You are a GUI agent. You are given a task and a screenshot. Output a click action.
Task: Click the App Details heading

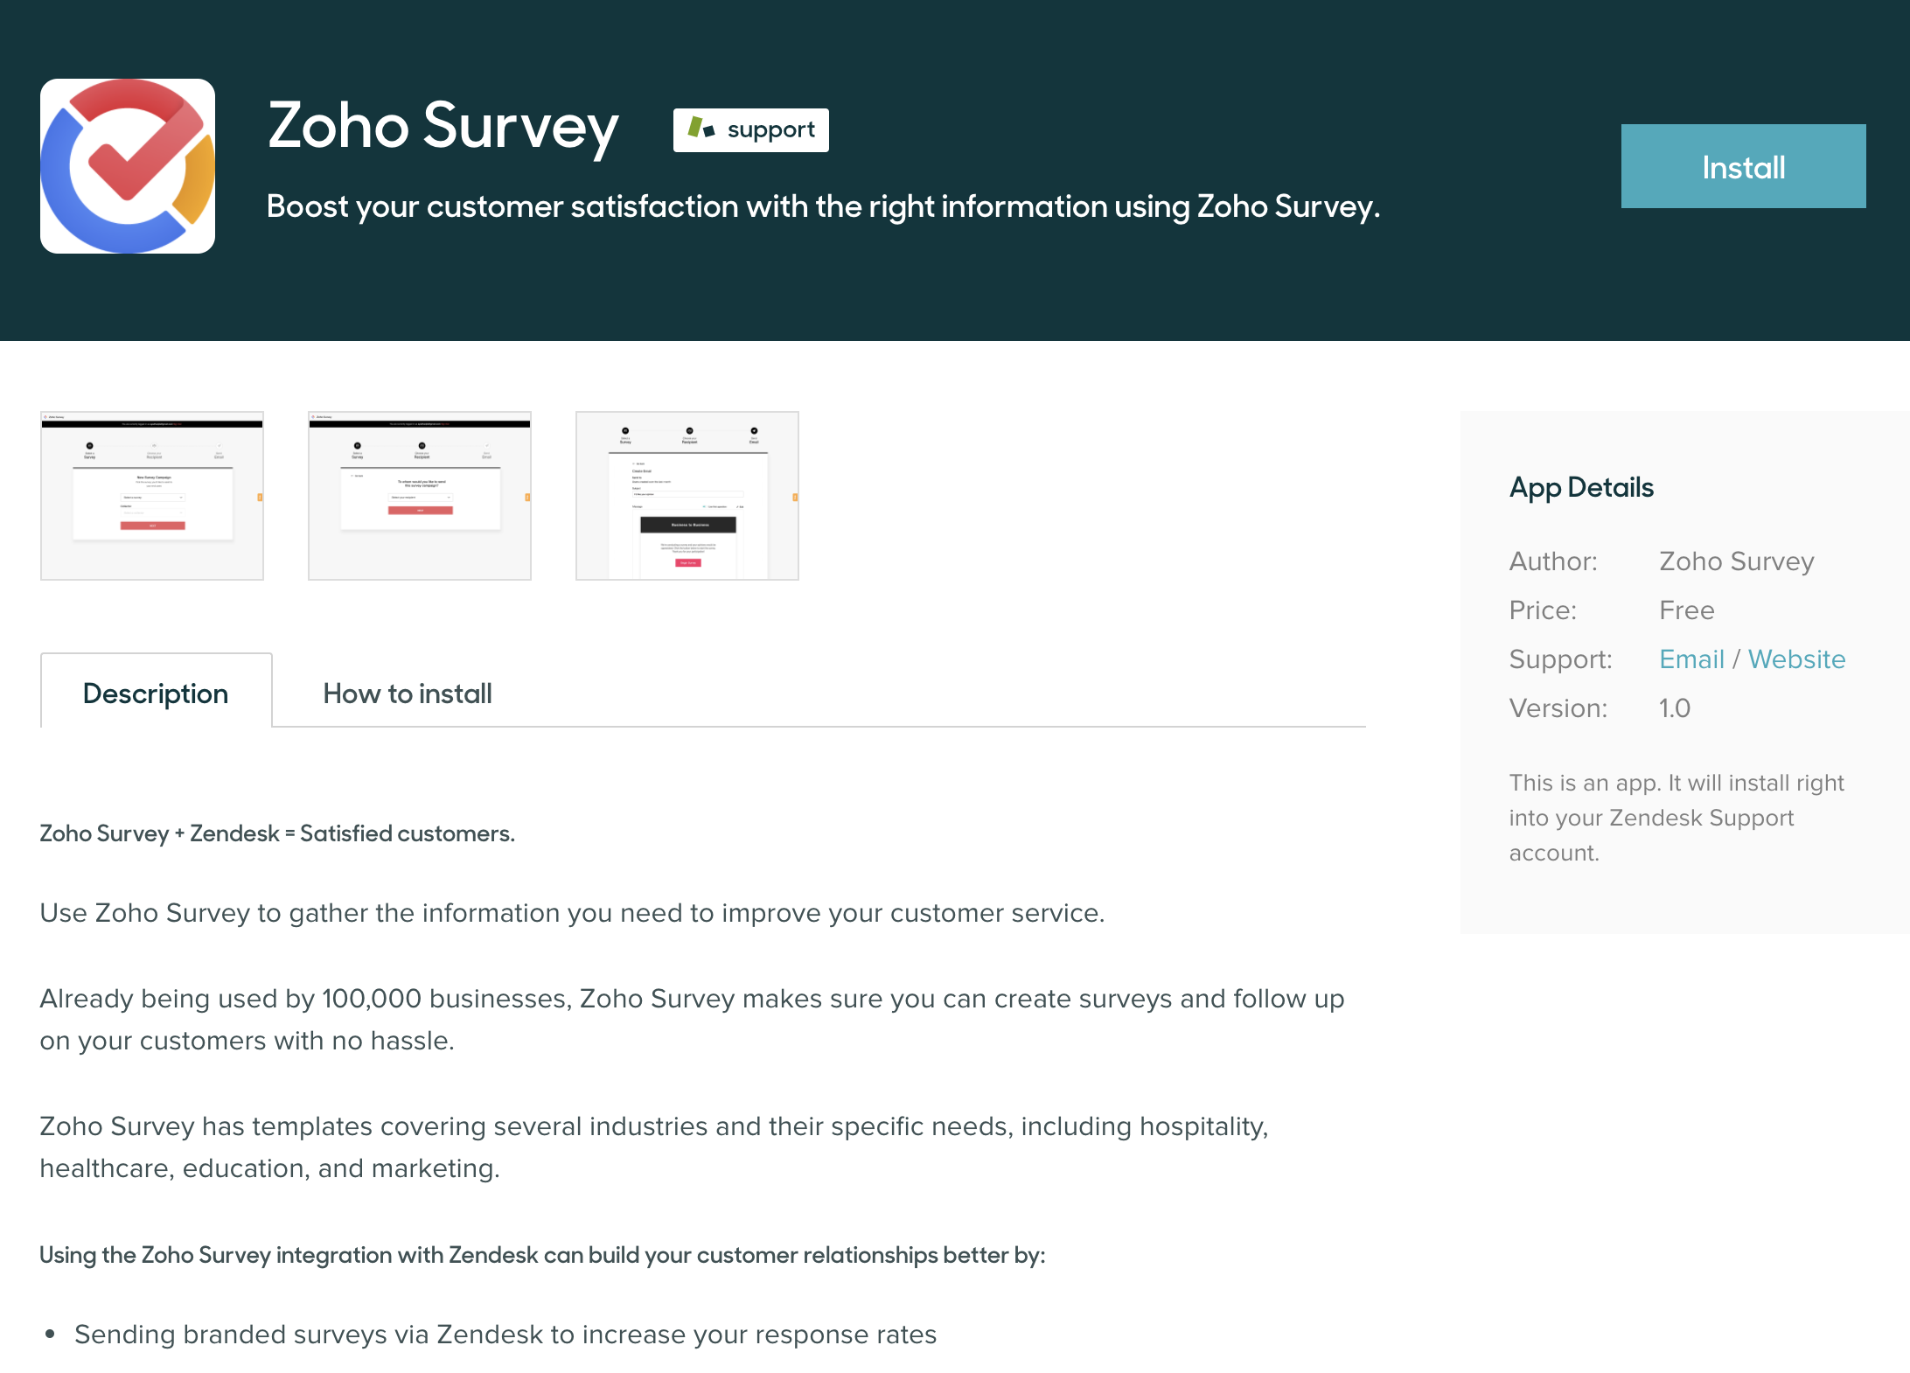[1581, 487]
